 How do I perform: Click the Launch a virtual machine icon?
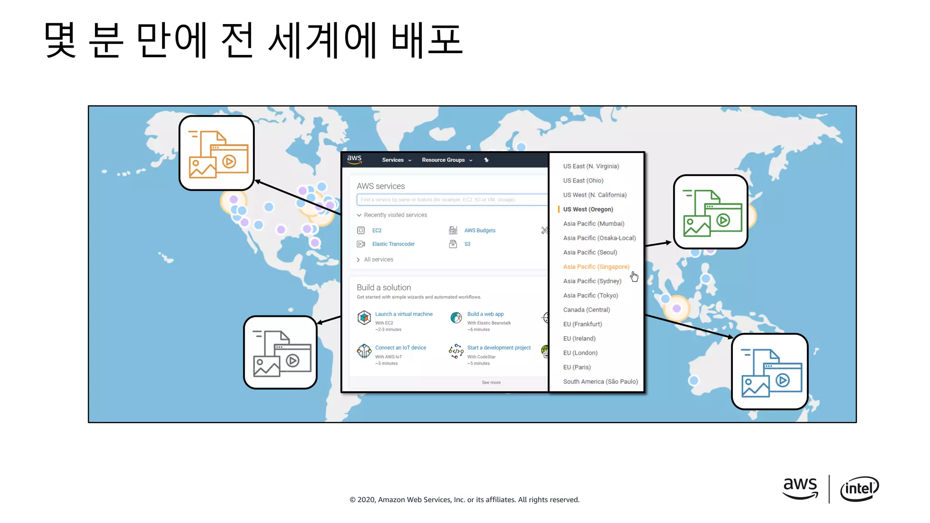click(x=364, y=318)
